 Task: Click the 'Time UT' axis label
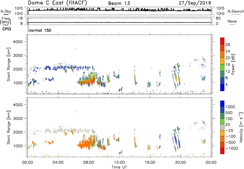point(119,167)
